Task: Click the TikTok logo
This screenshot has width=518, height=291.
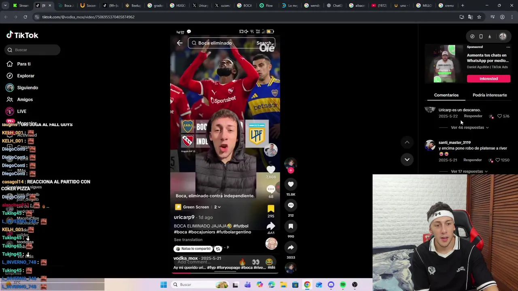Action: pyautogui.click(x=22, y=35)
